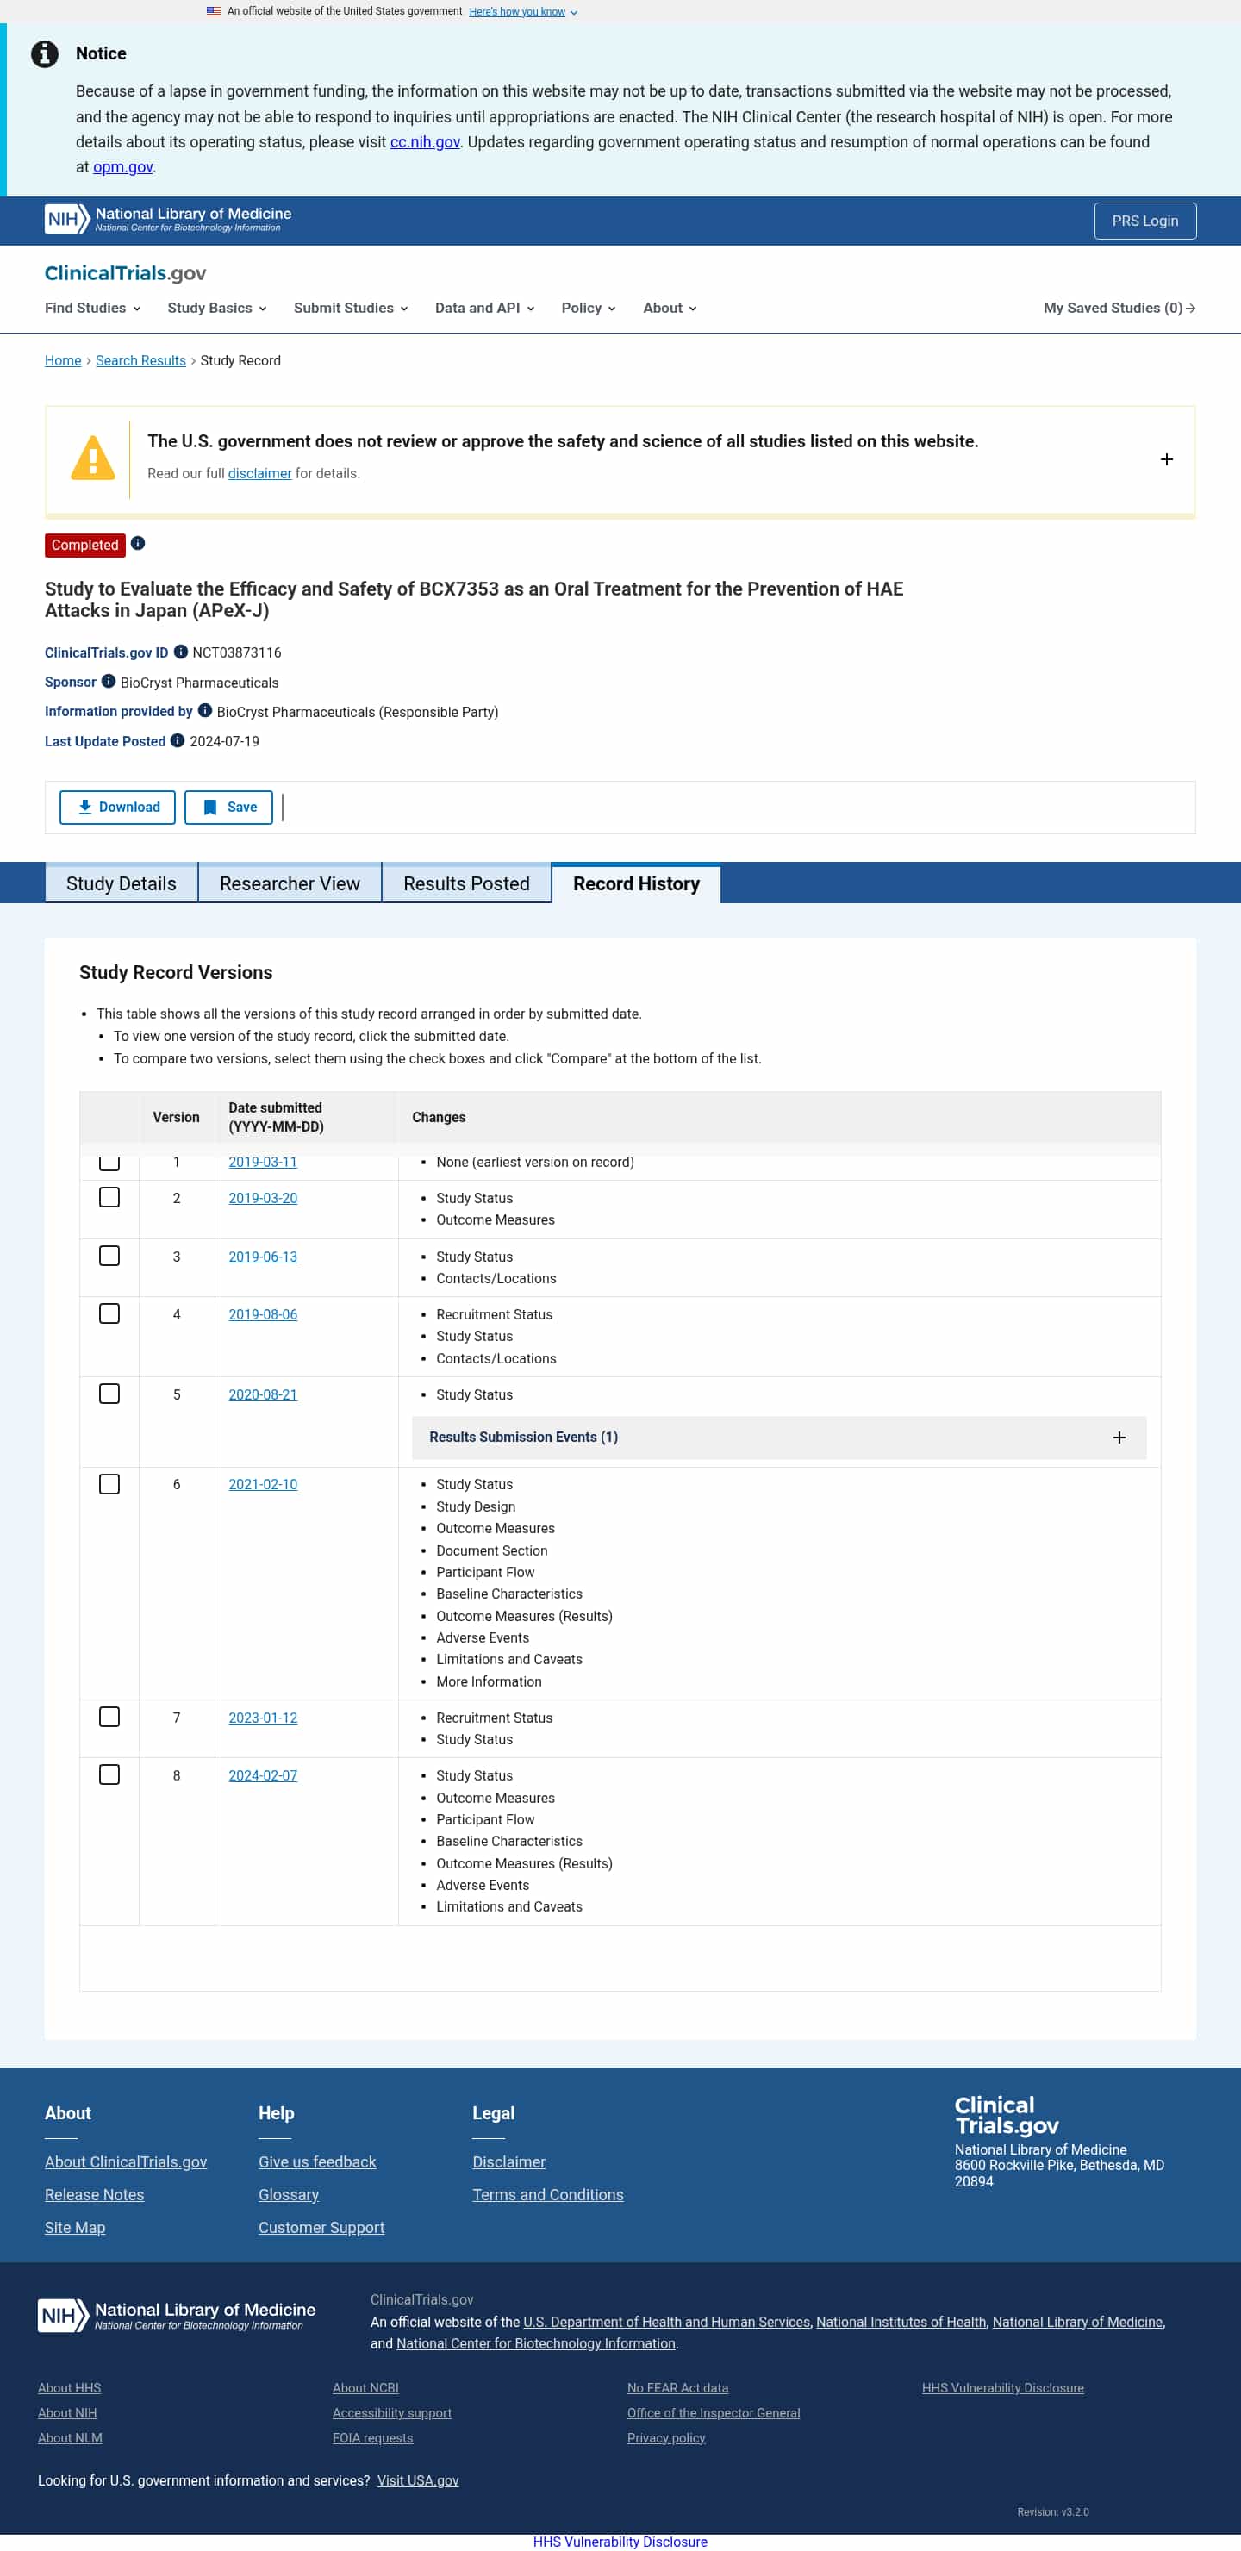The image size is (1241, 2551).
Task: Select checkbox for version 2 (2019-03-20)
Action: tap(110, 1197)
